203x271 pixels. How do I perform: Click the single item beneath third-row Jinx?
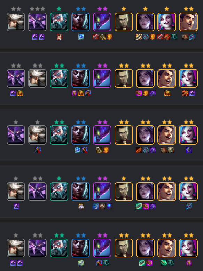[189, 150]
